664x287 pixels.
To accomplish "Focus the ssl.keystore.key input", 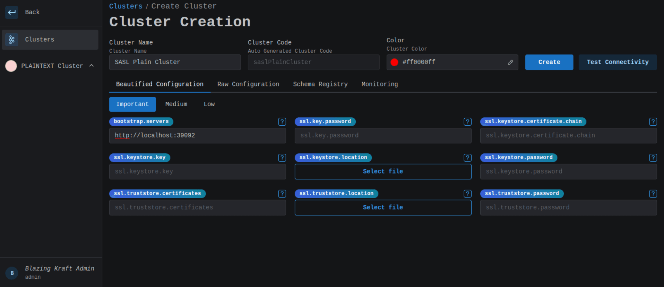I will pyautogui.click(x=197, y=171).
